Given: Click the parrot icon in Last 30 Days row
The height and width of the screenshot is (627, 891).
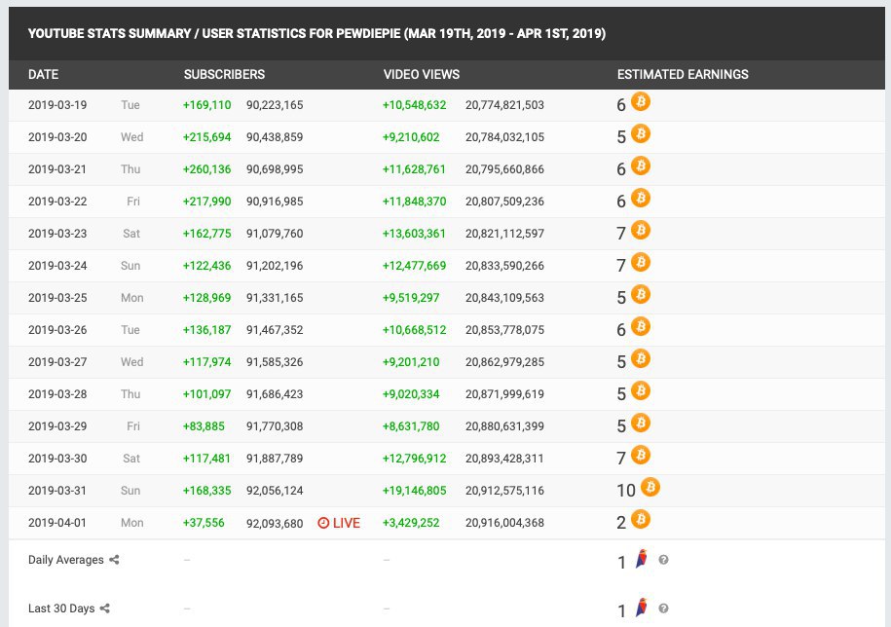Looking at the screenshot, I should tap(642, 608).
